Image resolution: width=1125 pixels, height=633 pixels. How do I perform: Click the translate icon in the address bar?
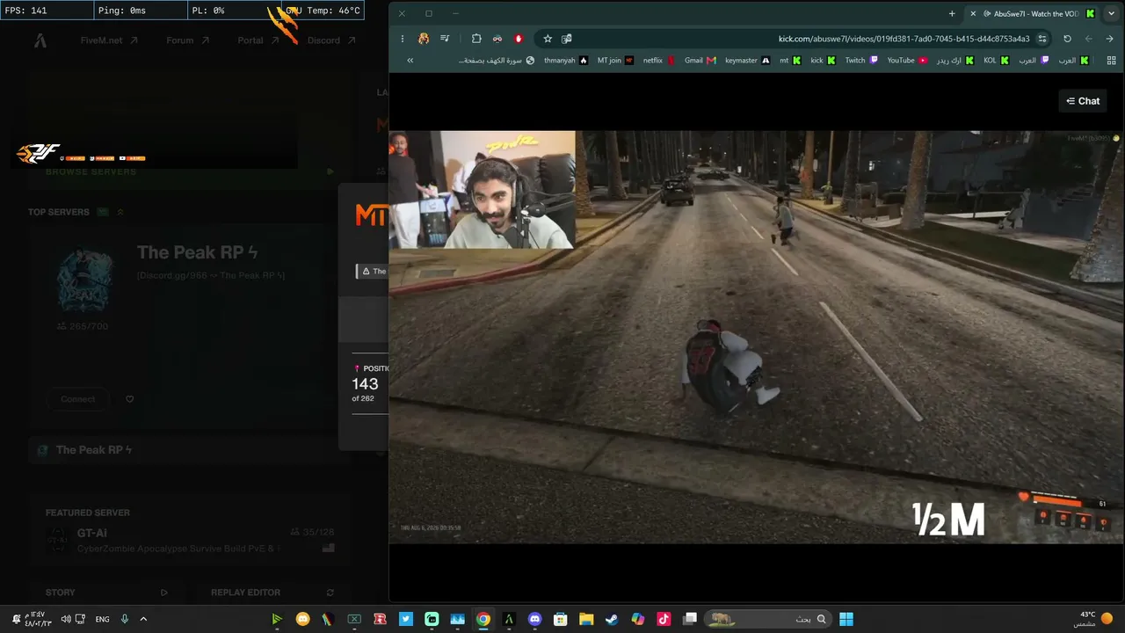pyautogui.click(x=567, y=39)
